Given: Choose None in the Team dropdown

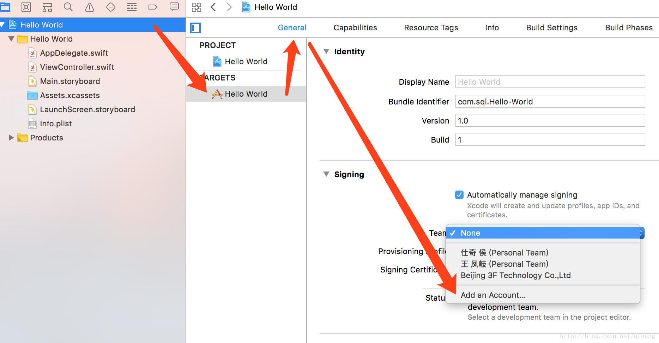Looking at the screenshot, I should pyautogui.click(x=543, y=233).
